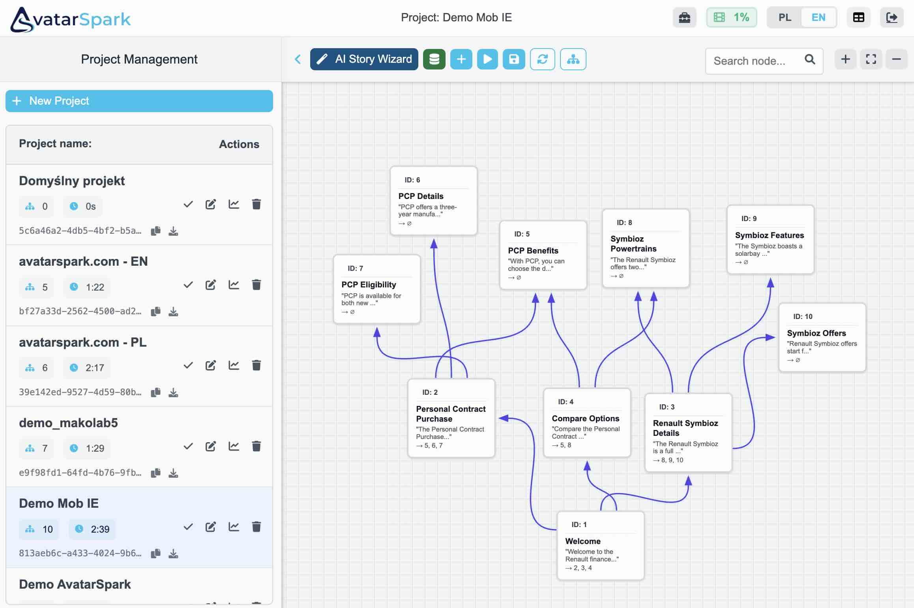Download the Demo Mob IE project
The image size is (914, 608).
173,554
